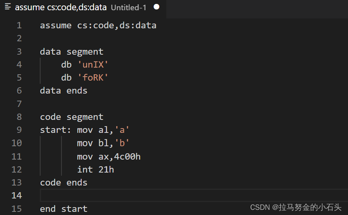Viewport: 348px width, 215px height.
Task: Click the unsaved-changes dot on the Untitled-1 tab
Action: click(156, 7)
